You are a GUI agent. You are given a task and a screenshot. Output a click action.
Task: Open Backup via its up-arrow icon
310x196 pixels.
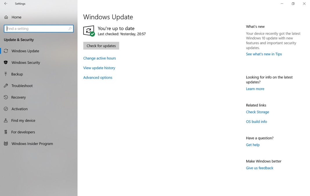tap(6, 74)
